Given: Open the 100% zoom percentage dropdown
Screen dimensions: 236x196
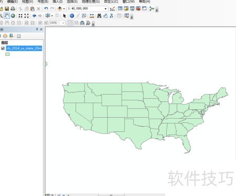Looking at the screenshot, I should 63,23.
